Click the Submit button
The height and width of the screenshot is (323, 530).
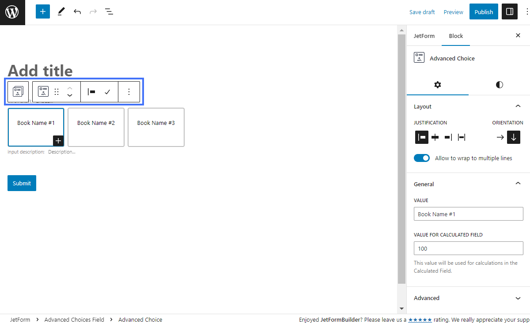22,183
